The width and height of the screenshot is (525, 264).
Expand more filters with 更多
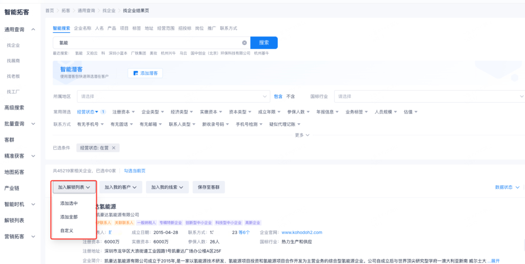click(302, 135)
